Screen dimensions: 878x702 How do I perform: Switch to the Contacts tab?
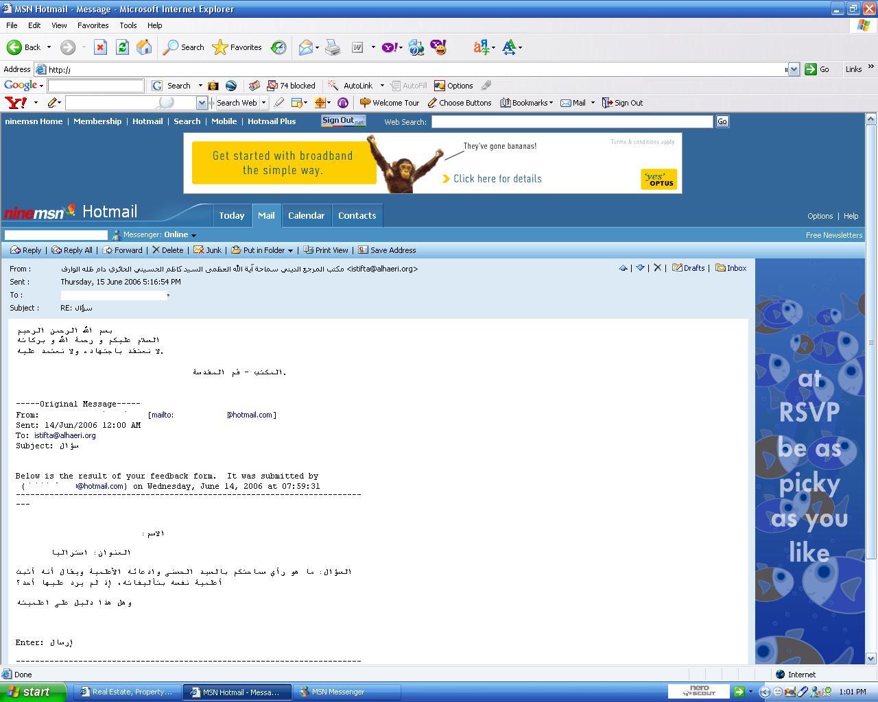click(x=357, y=215)
